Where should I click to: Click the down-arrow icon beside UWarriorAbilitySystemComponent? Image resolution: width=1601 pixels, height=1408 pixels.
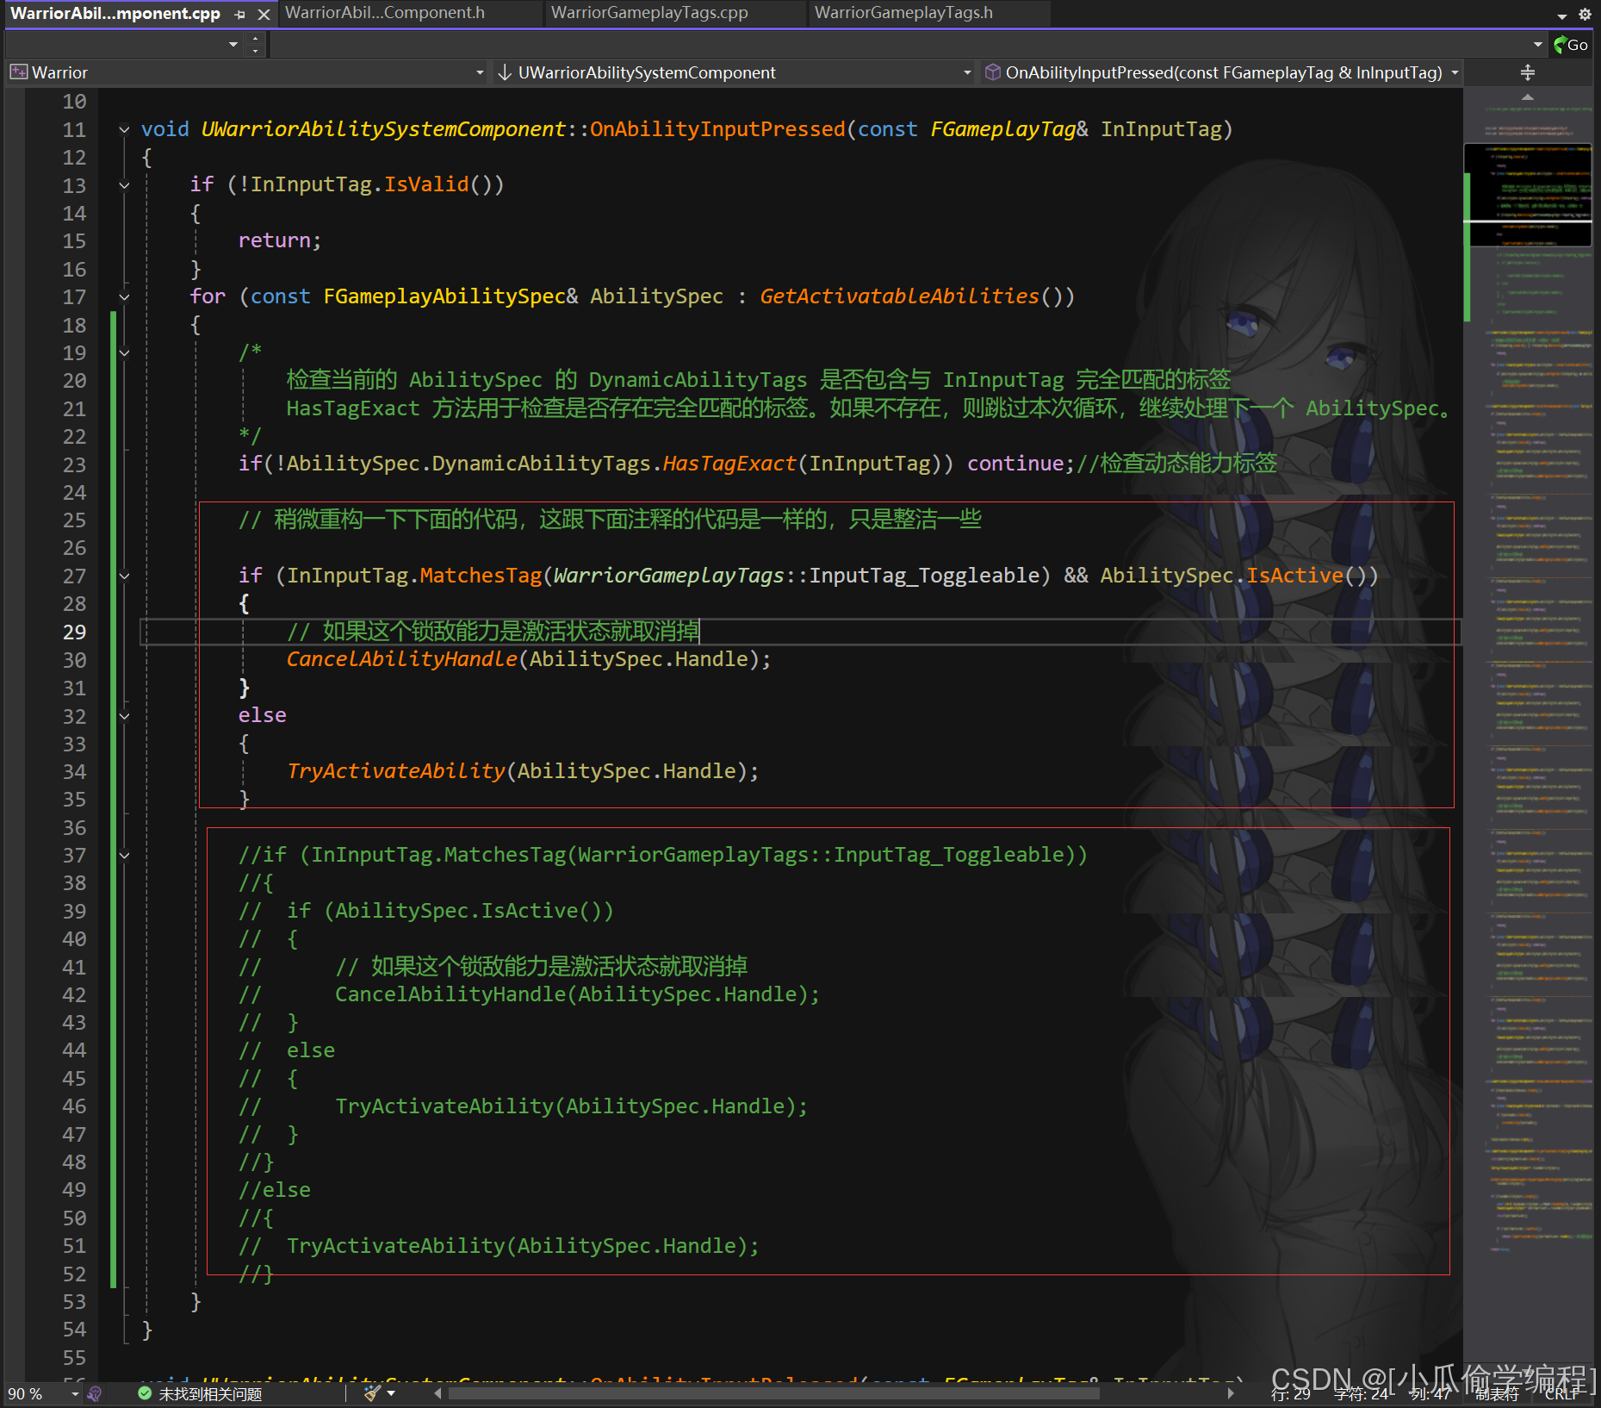(505, 72)
